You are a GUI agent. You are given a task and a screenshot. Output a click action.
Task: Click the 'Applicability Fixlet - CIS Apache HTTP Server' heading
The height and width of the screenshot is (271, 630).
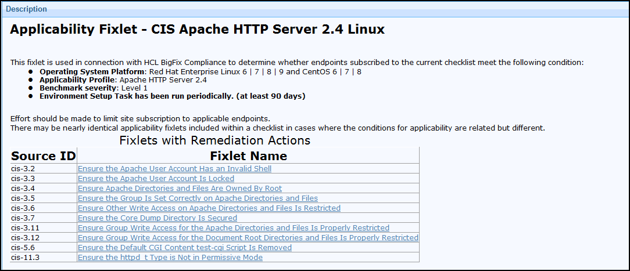197,30
